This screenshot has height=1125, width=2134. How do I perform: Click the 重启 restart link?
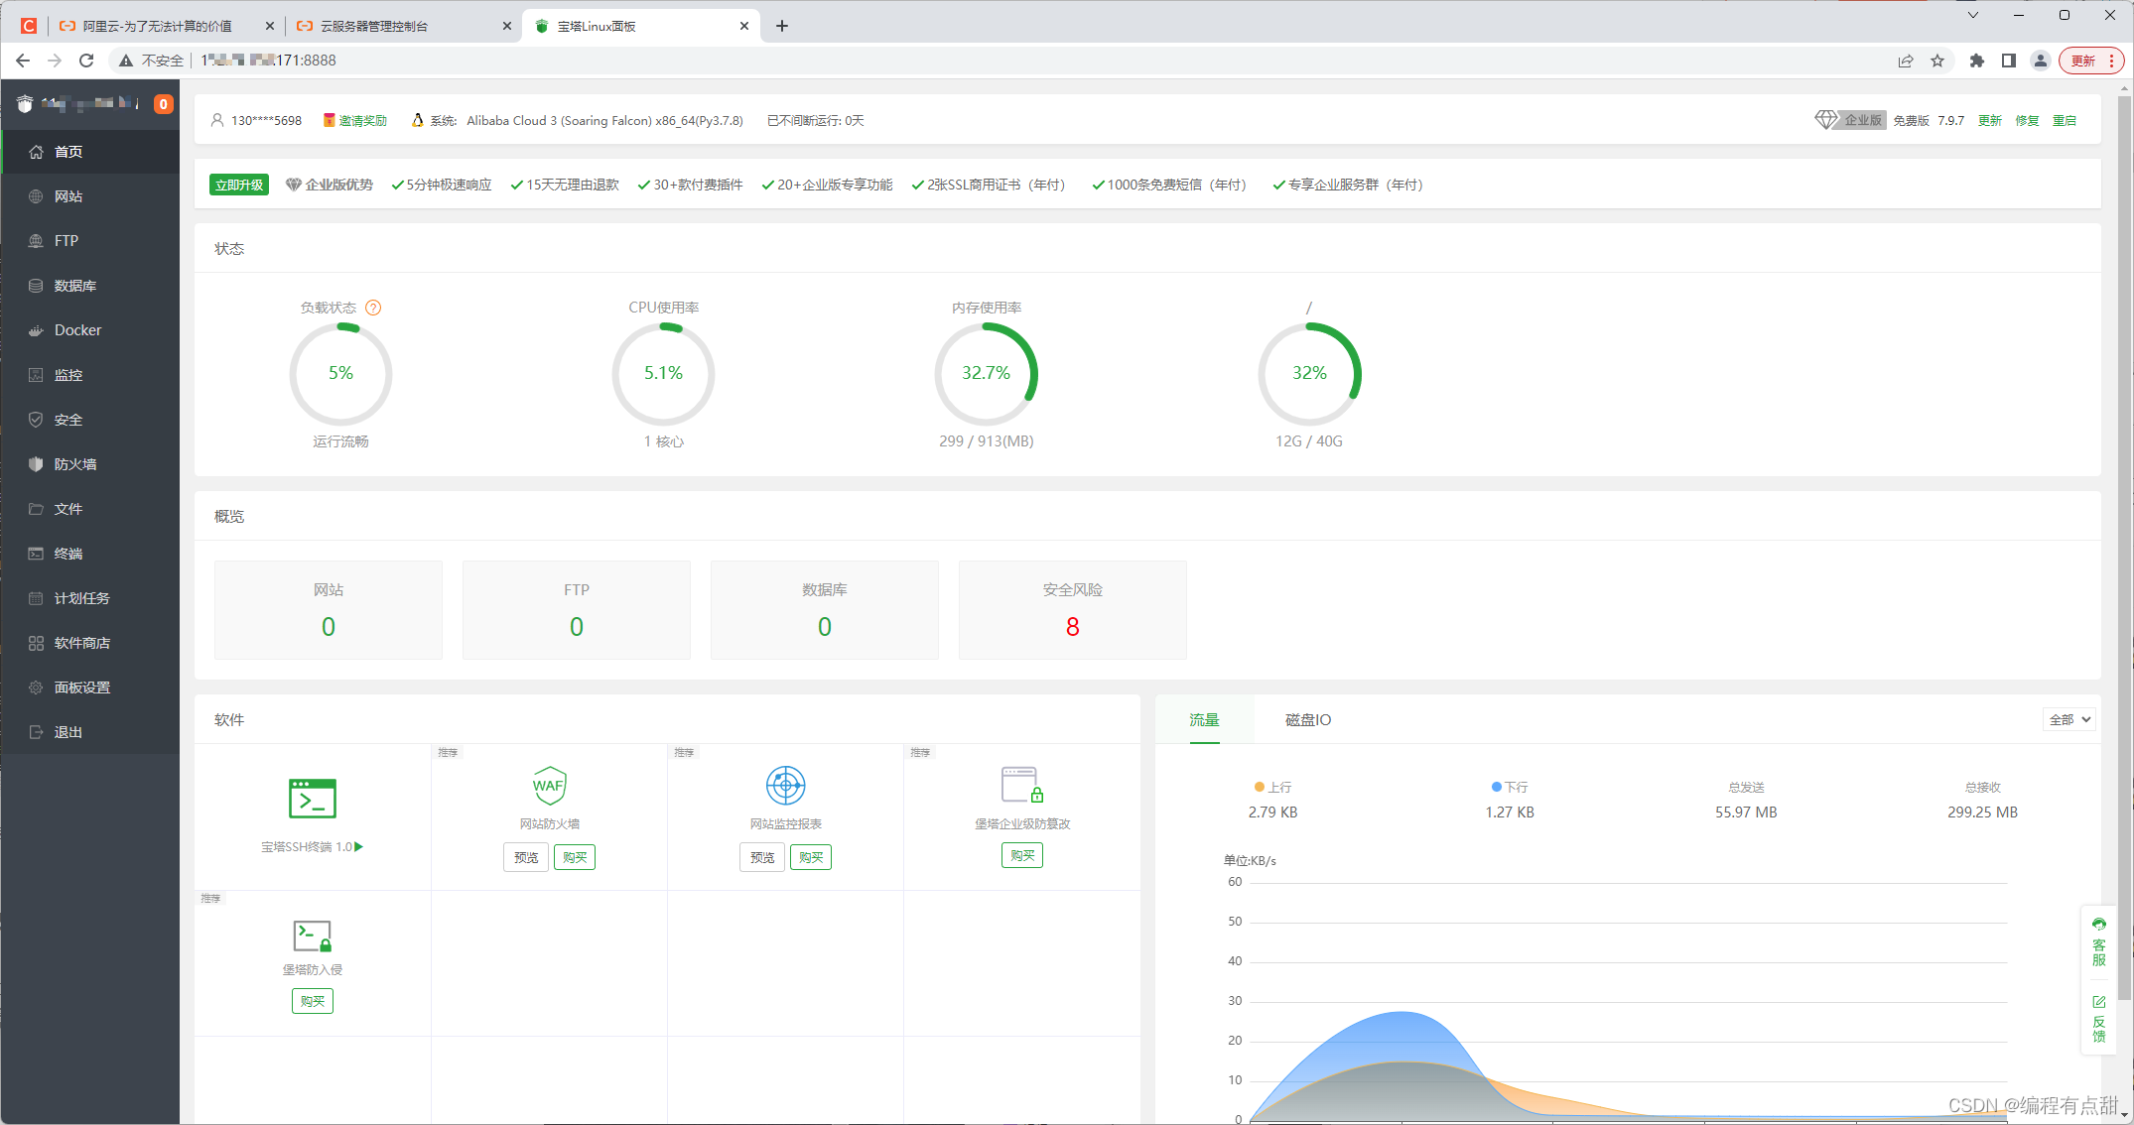2065,121
